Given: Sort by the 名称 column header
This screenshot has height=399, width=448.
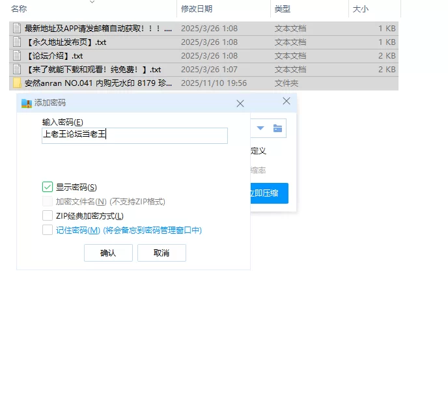Looking at the screenshot, I should pos(19,9).
